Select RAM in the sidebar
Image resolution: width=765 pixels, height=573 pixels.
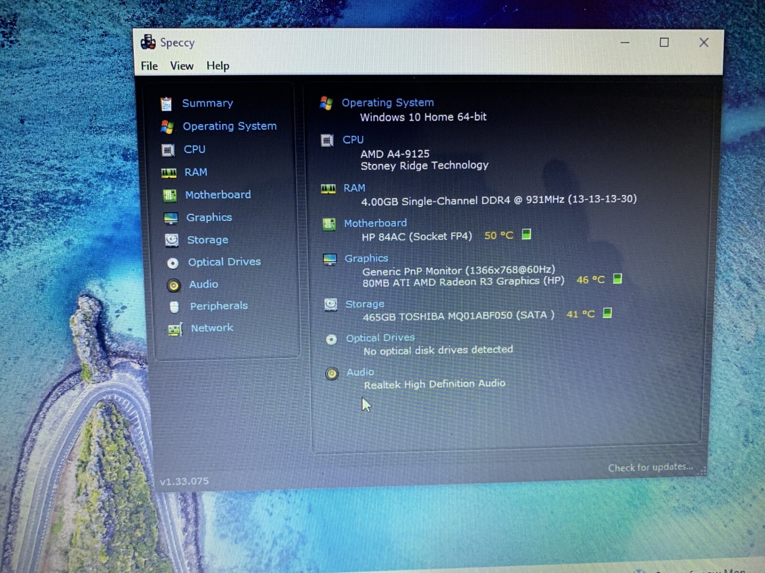point(196,172)
